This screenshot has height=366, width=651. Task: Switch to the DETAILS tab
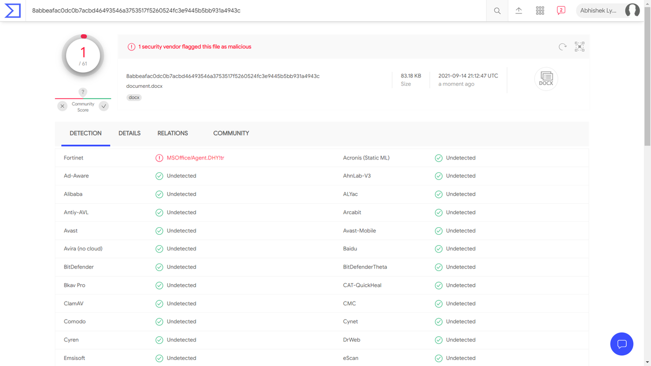point(130,133)
